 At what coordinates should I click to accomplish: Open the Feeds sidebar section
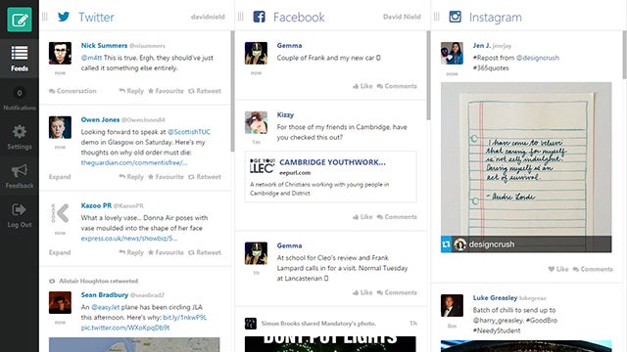tap(20, 59)
